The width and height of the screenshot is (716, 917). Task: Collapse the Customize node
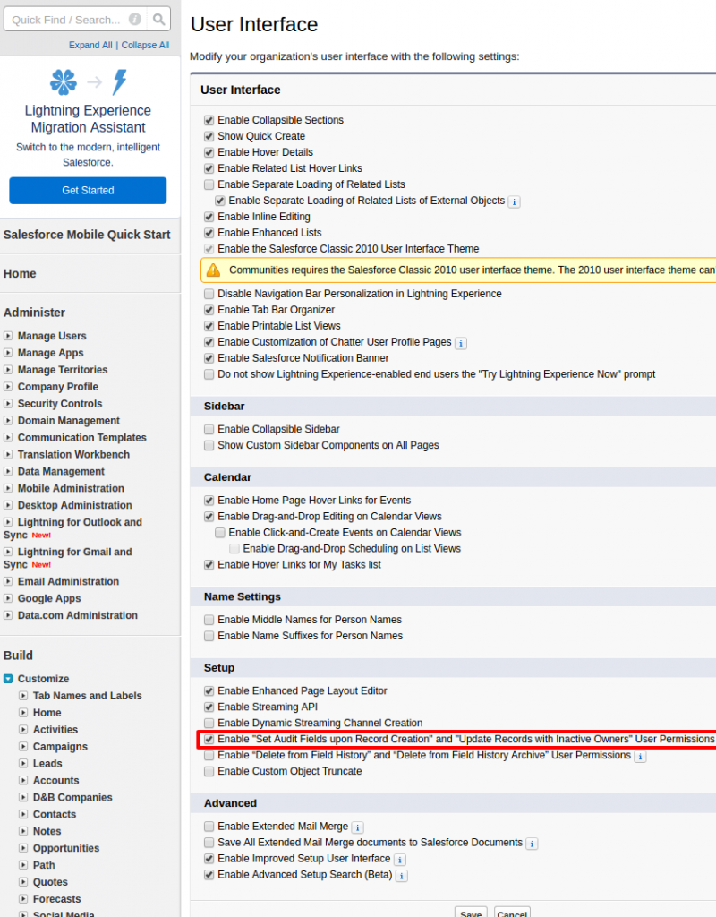point(8,679)
